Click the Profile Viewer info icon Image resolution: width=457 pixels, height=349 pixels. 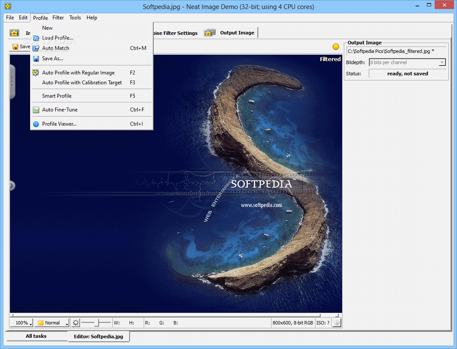pyautogui.click(x=36, y=124)
